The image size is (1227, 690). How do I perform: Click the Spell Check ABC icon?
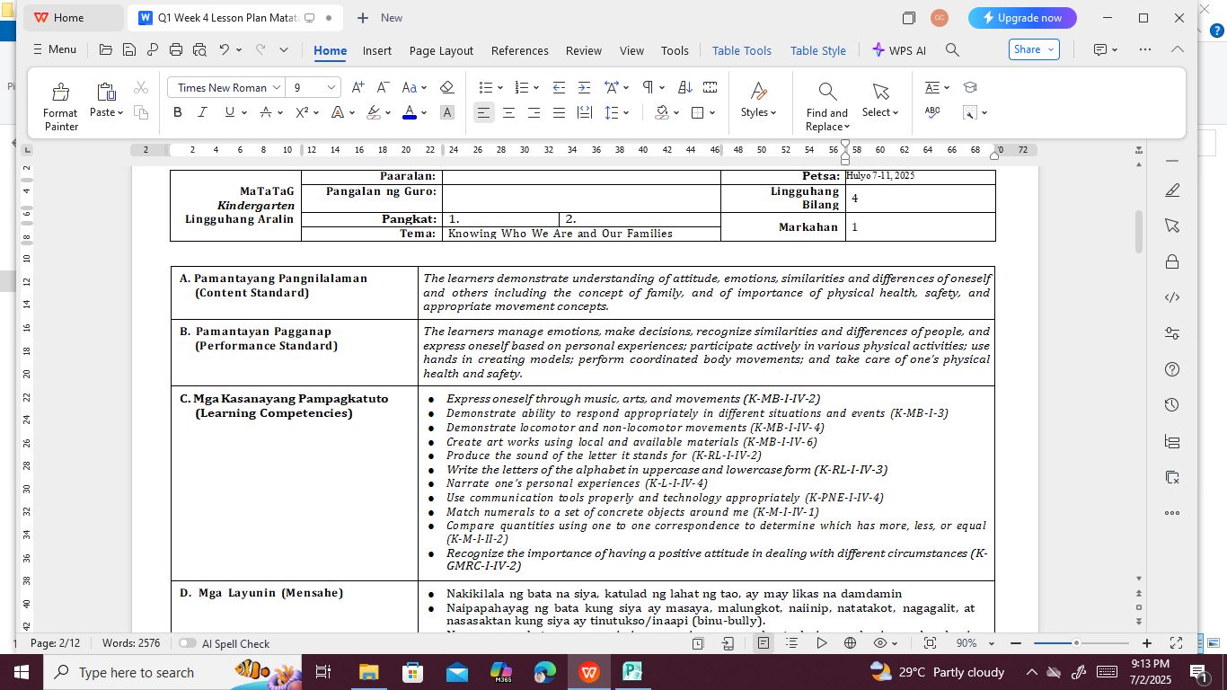[932, 112]
